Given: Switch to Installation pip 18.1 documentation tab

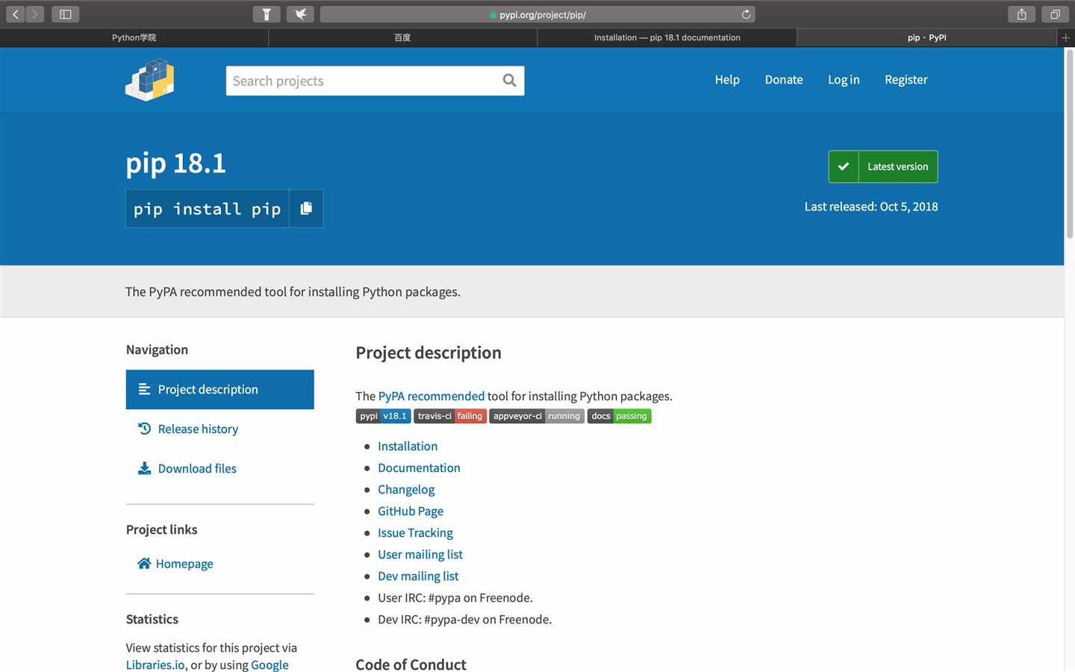Looking at the screenshot, I should click(667, 37).
